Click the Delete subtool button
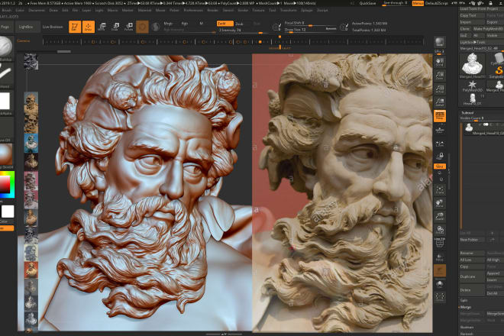 pos(471,290)
